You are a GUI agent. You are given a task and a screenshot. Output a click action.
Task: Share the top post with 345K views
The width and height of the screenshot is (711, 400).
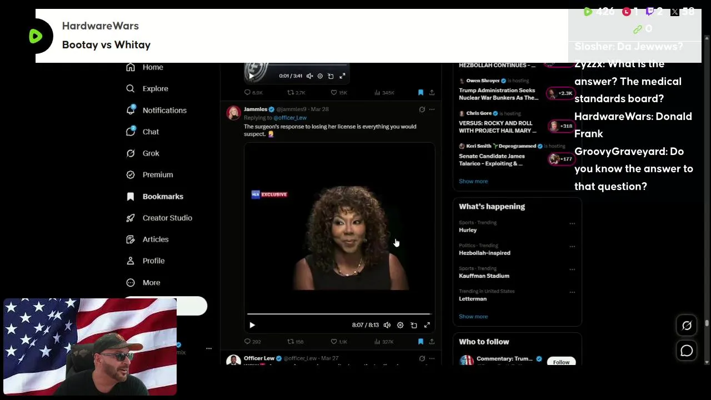[x=432, y=92]
